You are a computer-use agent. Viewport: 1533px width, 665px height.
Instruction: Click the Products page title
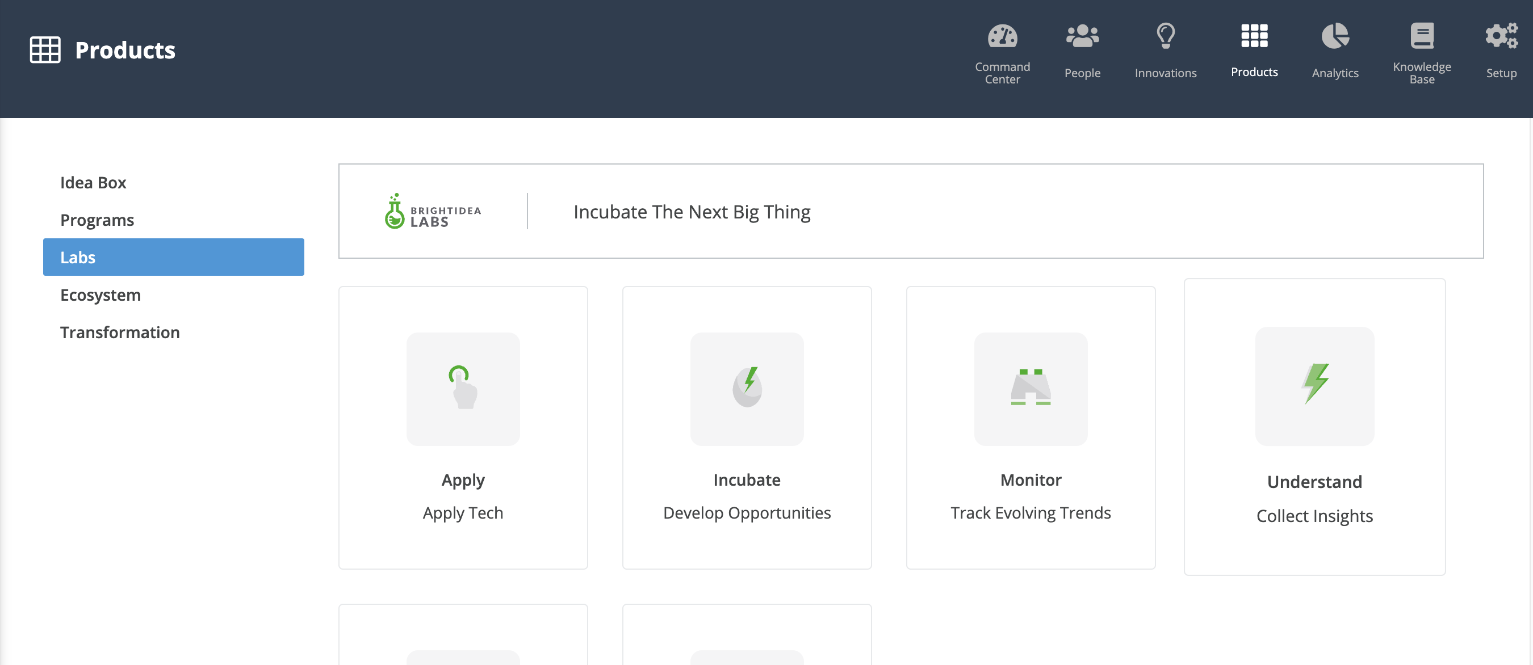pos(125,50)
